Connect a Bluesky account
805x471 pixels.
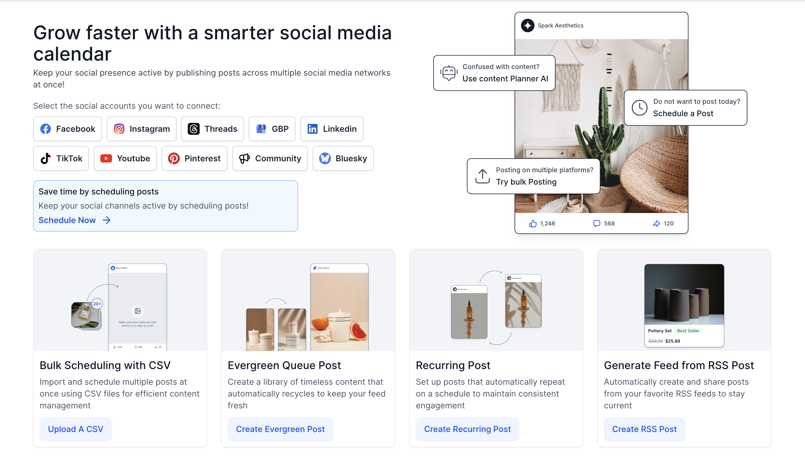tap(343, 159)
